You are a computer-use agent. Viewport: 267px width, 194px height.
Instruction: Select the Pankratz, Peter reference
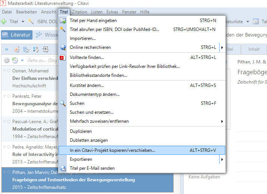[30, 104]
